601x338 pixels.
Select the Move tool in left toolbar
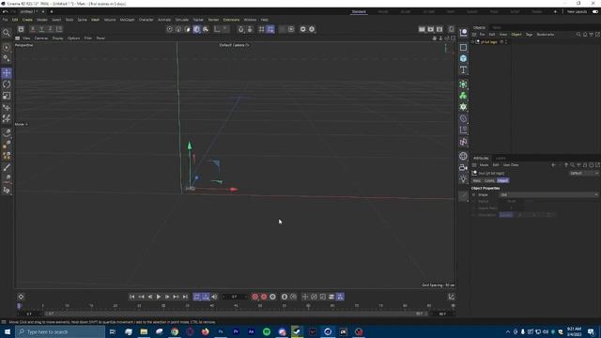(x=7, y=73)
